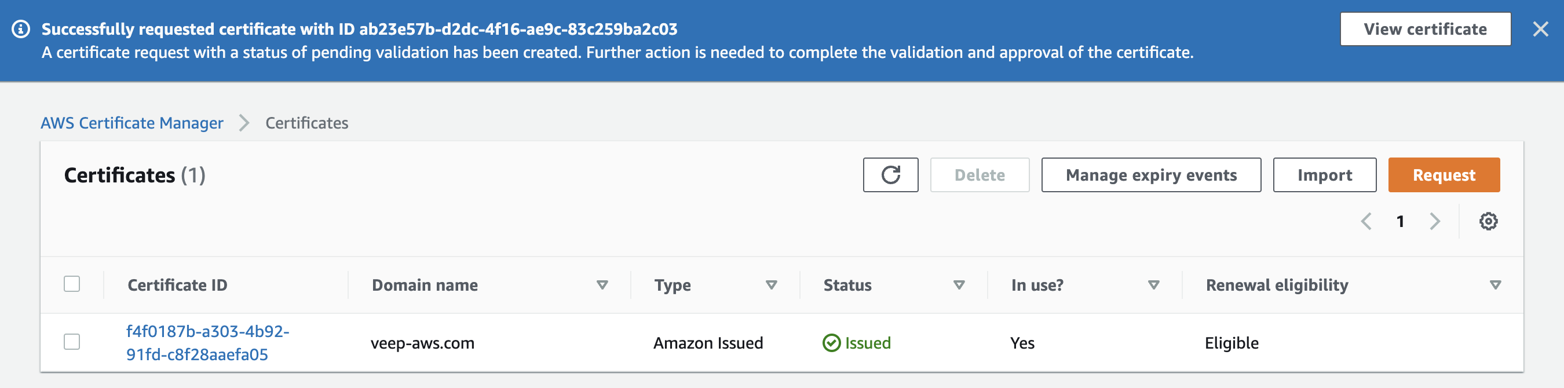Click the breadcrumb separator chevron

point(244,123)
